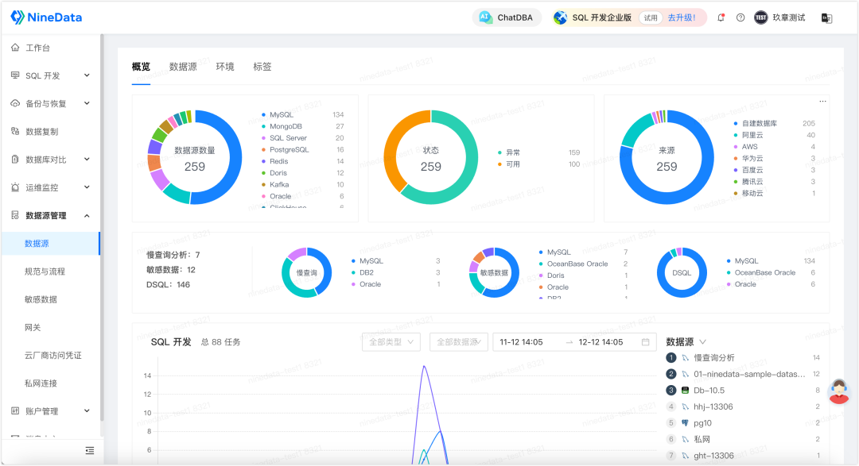The width and height of the screenshot is (859, 466).
Task: Open 敏感数据 in the sidebar
Action: (41, 299)
